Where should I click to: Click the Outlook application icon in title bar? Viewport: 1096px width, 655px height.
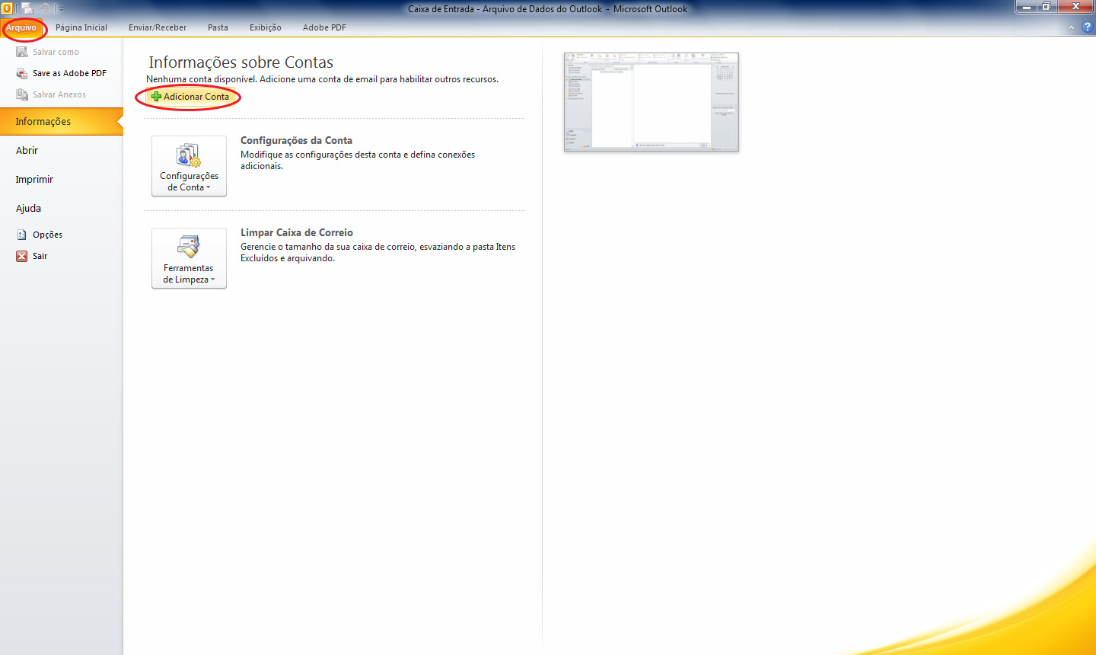click(7, 8)
